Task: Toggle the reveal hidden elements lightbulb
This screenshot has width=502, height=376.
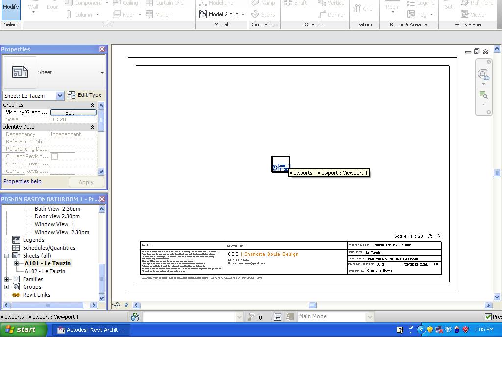Action: click(126, 305)
